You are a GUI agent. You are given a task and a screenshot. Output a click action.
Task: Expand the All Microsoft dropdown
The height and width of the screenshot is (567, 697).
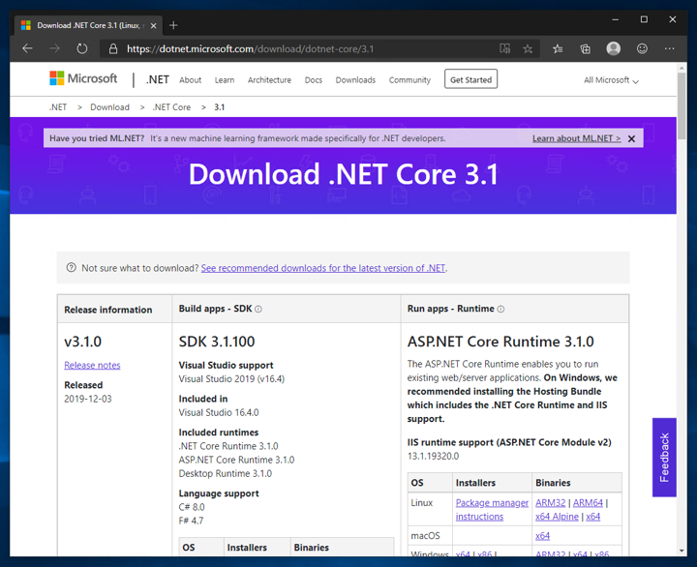click(611, 80)
